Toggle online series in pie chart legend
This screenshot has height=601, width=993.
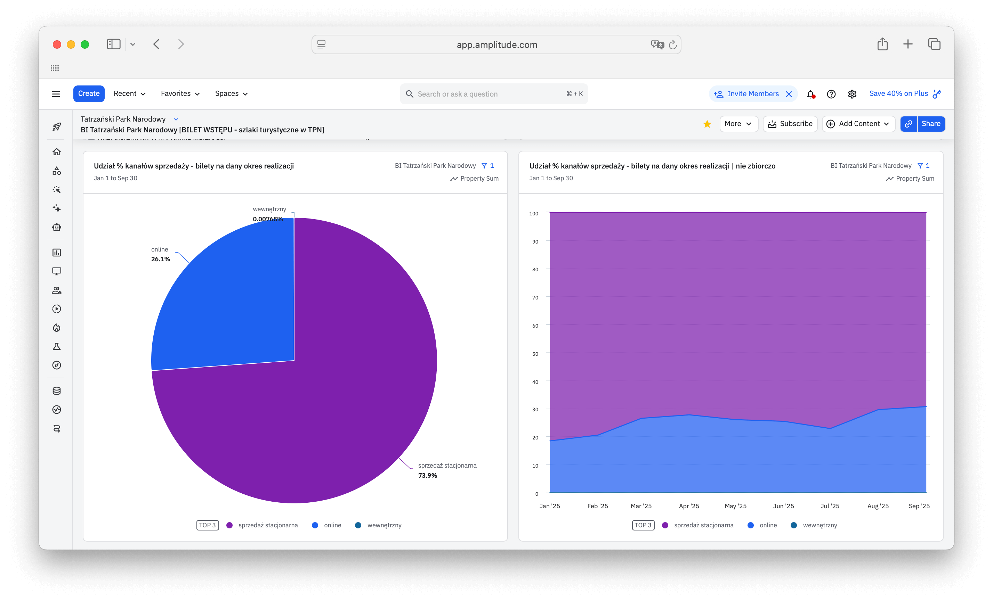coord(326,525)
